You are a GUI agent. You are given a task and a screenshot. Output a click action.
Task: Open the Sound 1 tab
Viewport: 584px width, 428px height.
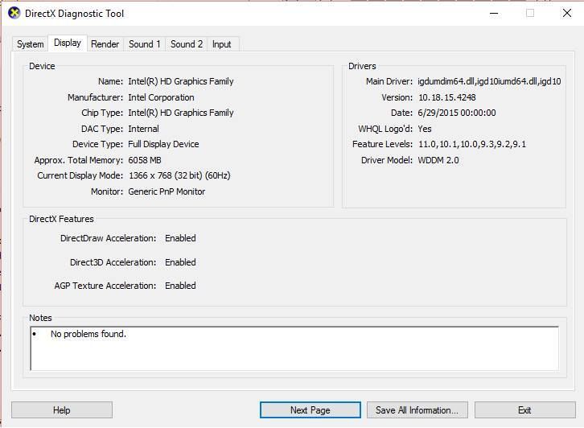[145, 44]
